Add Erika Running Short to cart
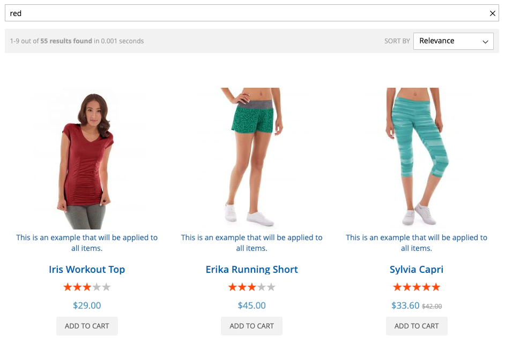 click(x=251, y=326)
